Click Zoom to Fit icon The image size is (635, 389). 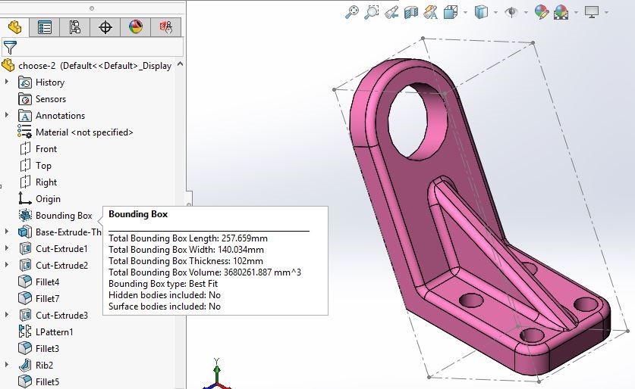pyautogui.click(x=351, y=12)
